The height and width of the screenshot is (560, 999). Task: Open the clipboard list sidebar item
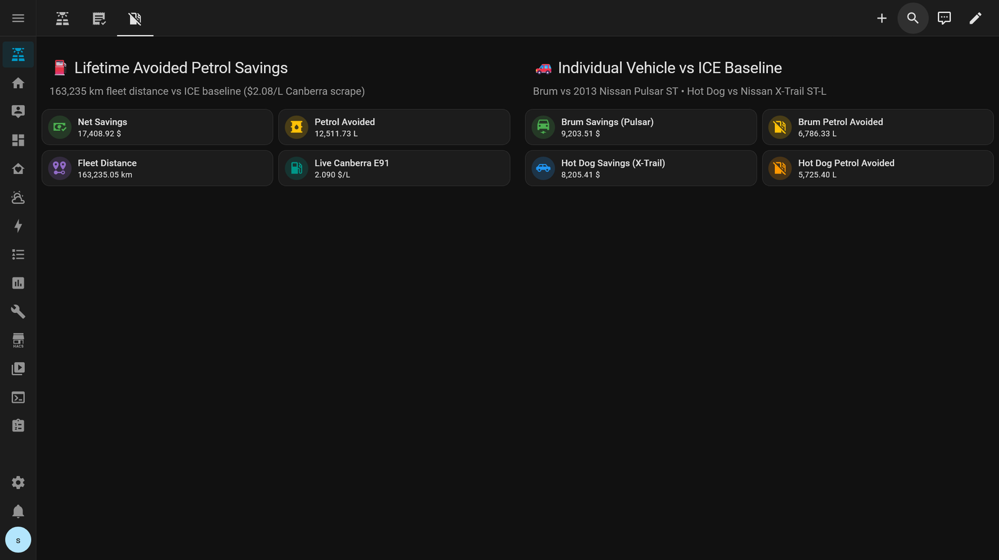[x=18, y=426]
